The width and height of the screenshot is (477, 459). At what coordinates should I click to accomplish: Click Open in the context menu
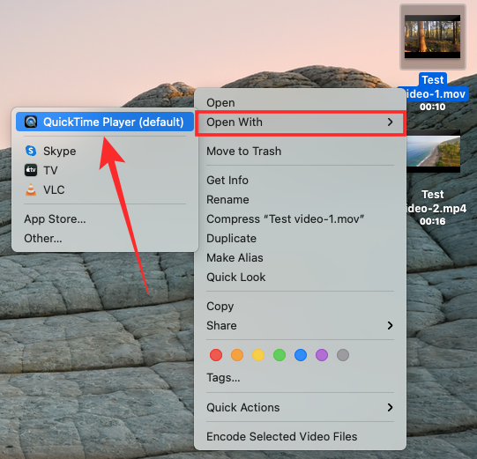301,103
